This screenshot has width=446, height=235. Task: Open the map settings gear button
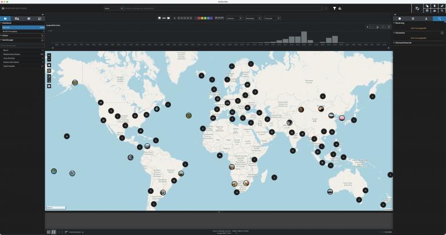[49, 86]
